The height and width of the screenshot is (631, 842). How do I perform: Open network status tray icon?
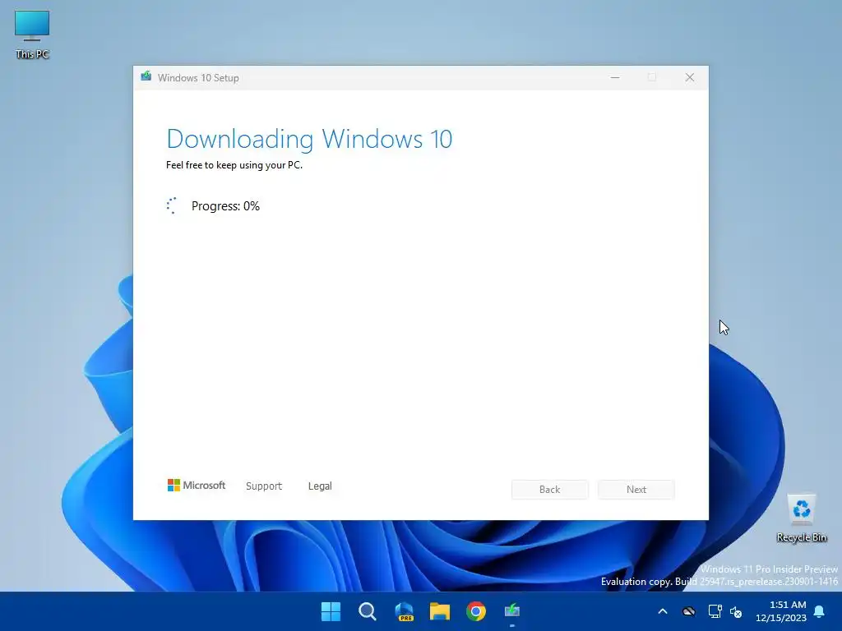715,611
